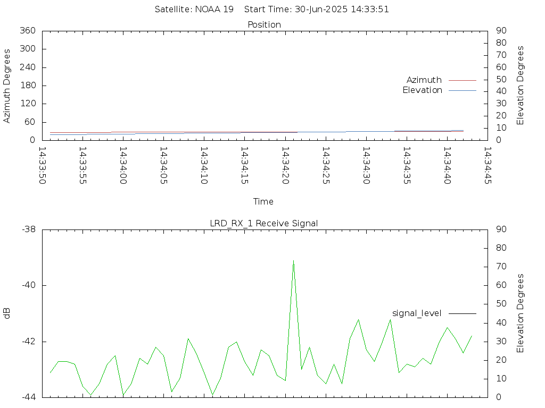Click the 'dB' axis label
Viewport: 545px width, 408px height.
click(6, 313)
